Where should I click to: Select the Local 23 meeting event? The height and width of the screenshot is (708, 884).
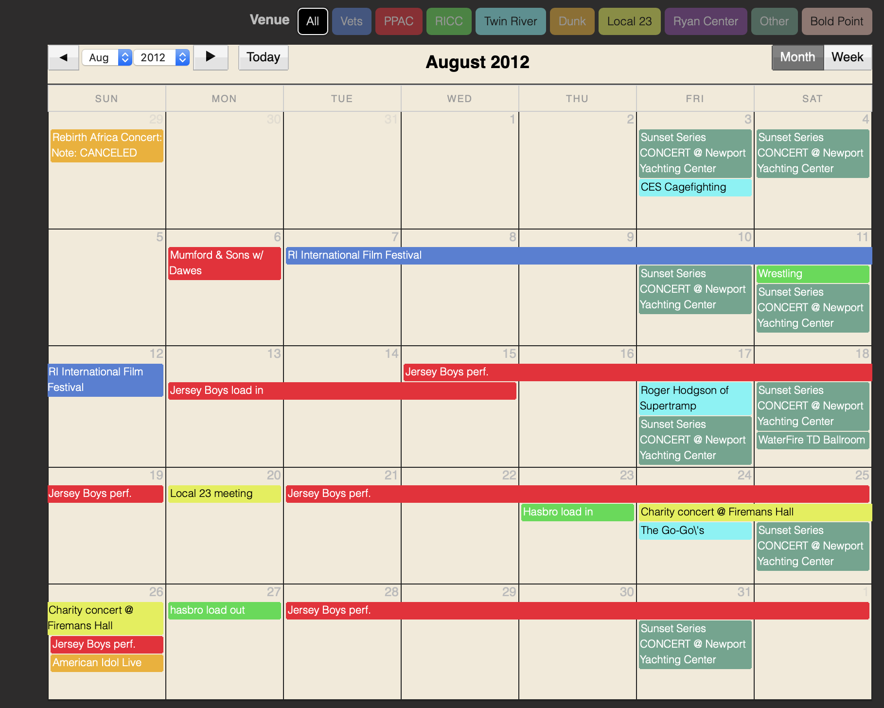point(224,494)
